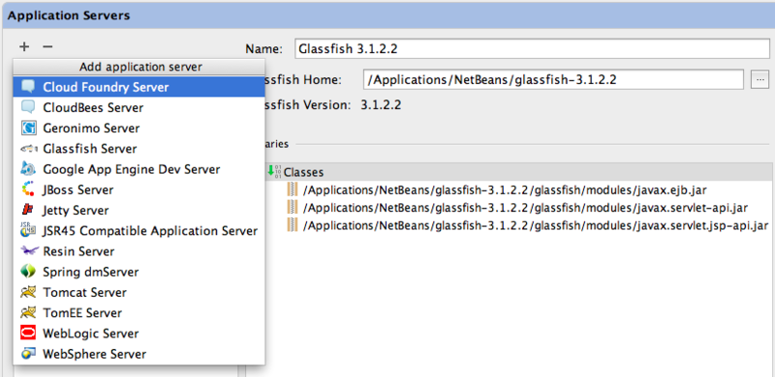Click the plus add server icon
Image resolution: width=775 pixels, height=377 pixels.
click(x=24, y=46)
